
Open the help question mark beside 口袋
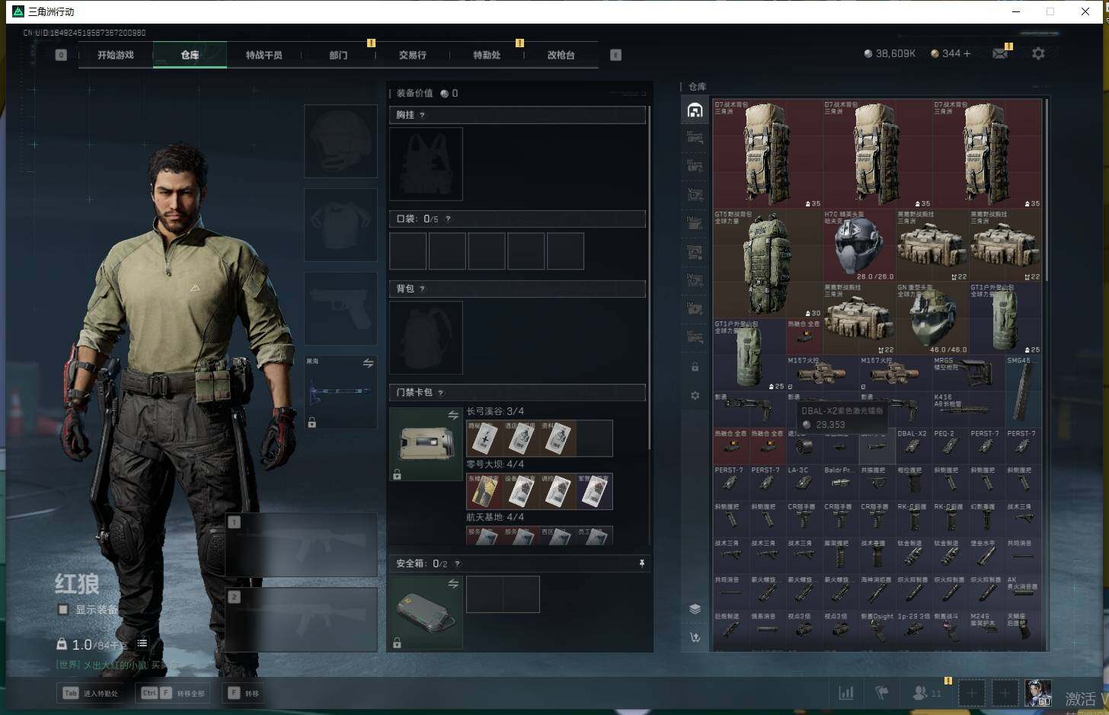pos(448,219)
